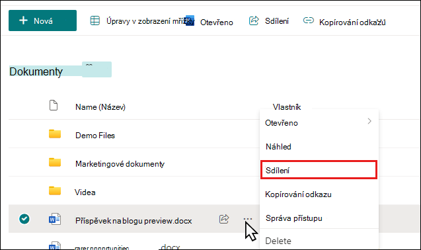Click the plus icon on Nová button
Viewport: 421px width, 250px height.
tap(23, 21)
